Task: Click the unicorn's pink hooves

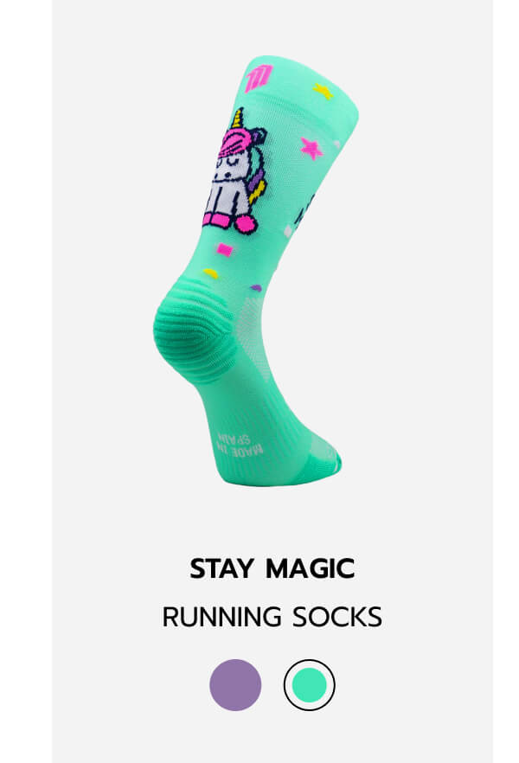Action: tap(229, 221)
